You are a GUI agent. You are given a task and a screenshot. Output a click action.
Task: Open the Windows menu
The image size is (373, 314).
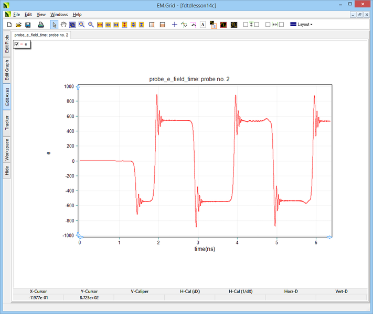tap(59, 14)
